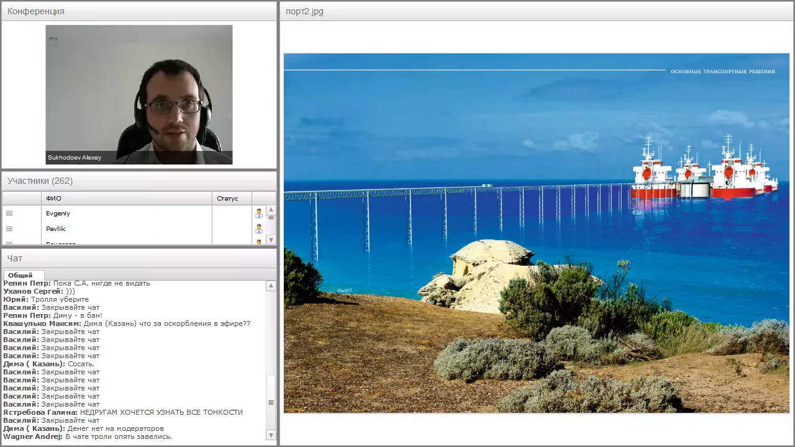The image size is (795, 447).
Task: Sort participants by the Статус column header
Action: [x=232, y=199]
